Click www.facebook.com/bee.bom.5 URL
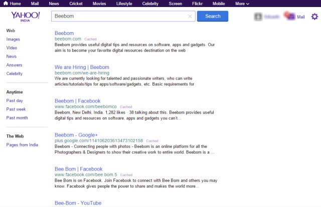This screenshot has height=207, width=321. click(x=86, y=174)
